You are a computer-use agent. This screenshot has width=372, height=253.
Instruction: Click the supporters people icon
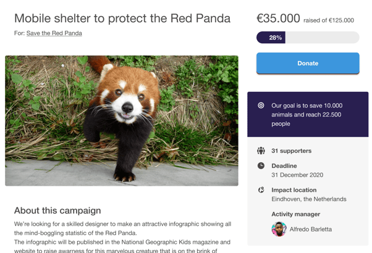click(261, 151)
